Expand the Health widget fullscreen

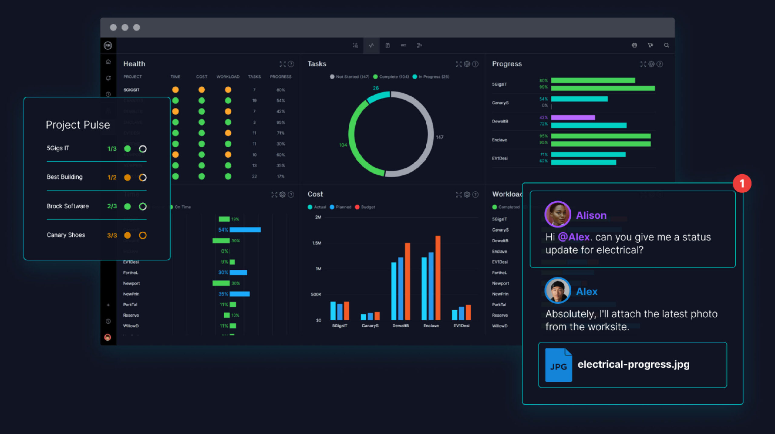click(282, 64)
